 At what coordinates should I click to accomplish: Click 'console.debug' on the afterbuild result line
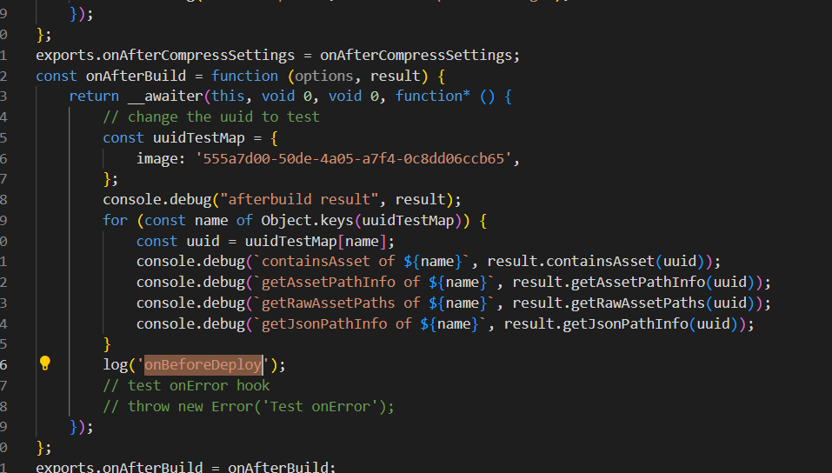[157, 200]
